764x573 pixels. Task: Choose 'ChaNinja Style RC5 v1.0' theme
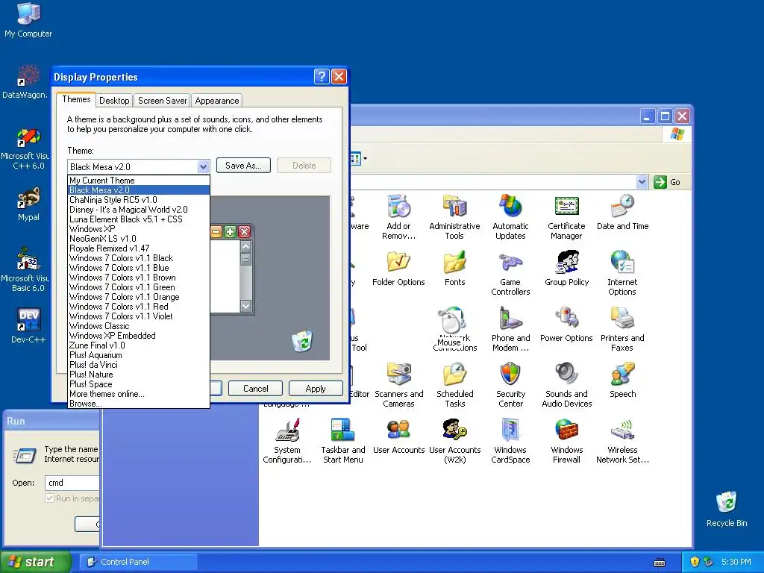[138, 200]
